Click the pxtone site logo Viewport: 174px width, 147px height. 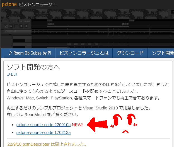pos(9,4)
